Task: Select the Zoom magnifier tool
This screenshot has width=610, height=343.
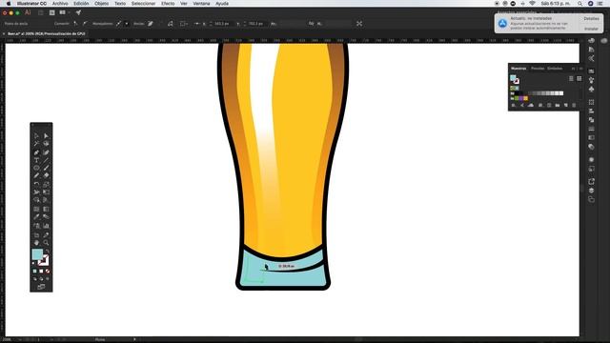Action: coord(46,243)
